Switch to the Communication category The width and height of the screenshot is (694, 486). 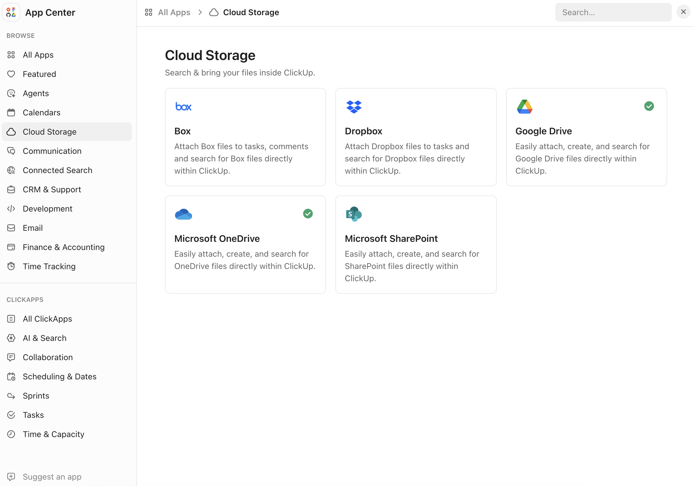(52, 151)
